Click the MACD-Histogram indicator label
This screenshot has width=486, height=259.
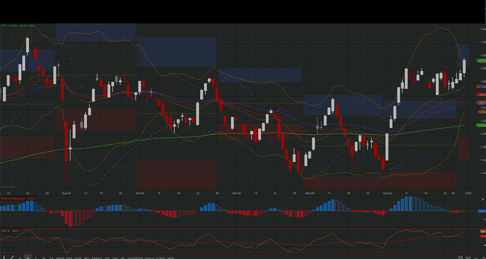[13, 198]
